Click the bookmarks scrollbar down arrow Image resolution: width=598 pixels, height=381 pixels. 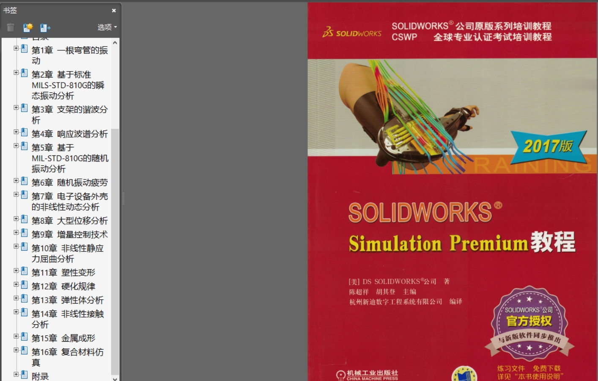(x=115, y=378)
